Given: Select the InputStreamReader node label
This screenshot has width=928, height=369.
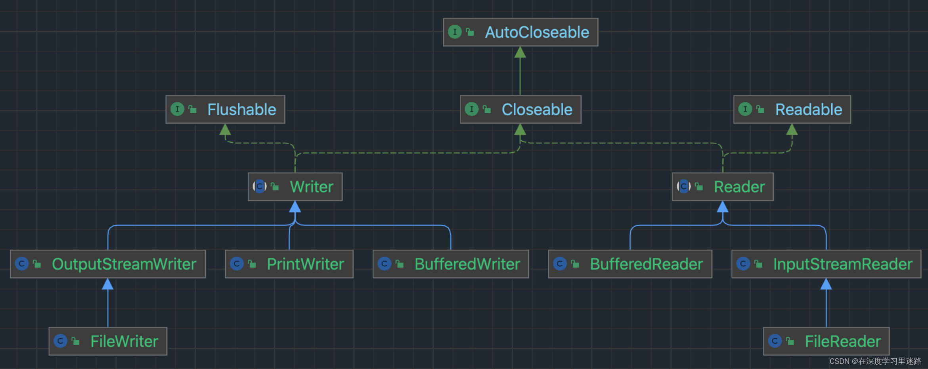Looking at the screenshot, I should coord(843,264).
